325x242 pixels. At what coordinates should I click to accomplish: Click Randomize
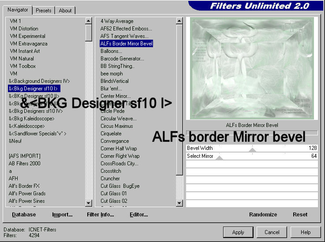click(263, 214)
